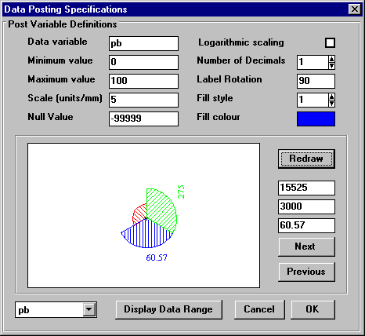Screen dimensions: 365x336
Task: Go to the Next data record
Action: coord(306,247)
